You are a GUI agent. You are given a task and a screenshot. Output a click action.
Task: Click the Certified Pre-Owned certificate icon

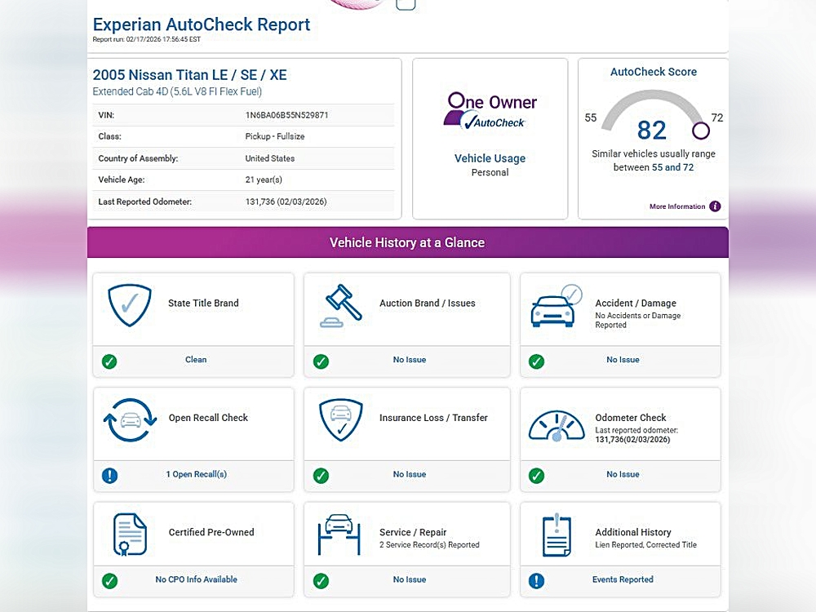click(130, 534)
